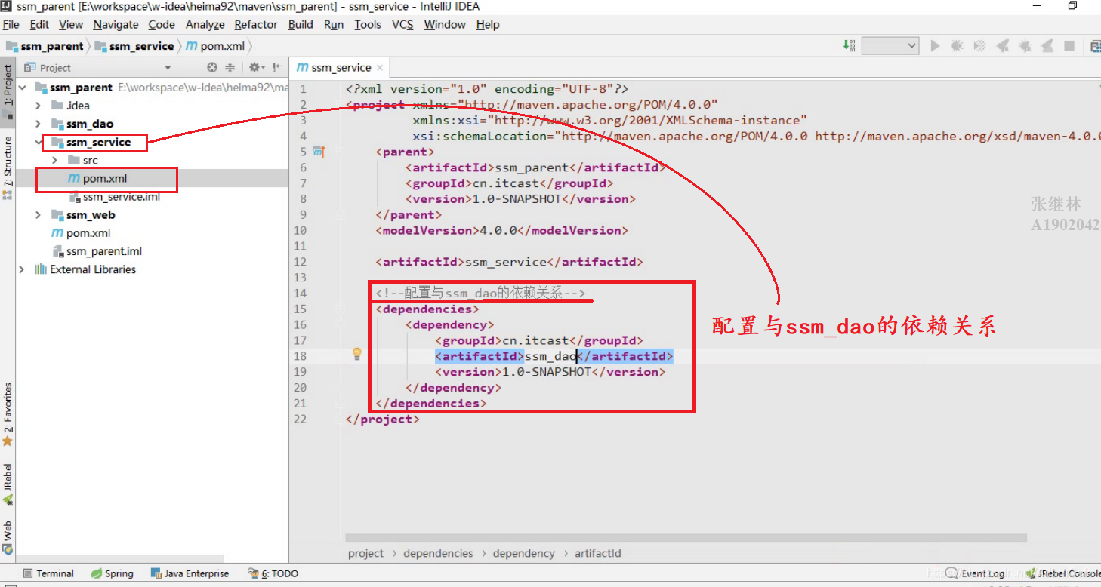This screenshot has width=1101, height=587.
Task: Click scroll from source target icon
Action: [x=212, y=67]
